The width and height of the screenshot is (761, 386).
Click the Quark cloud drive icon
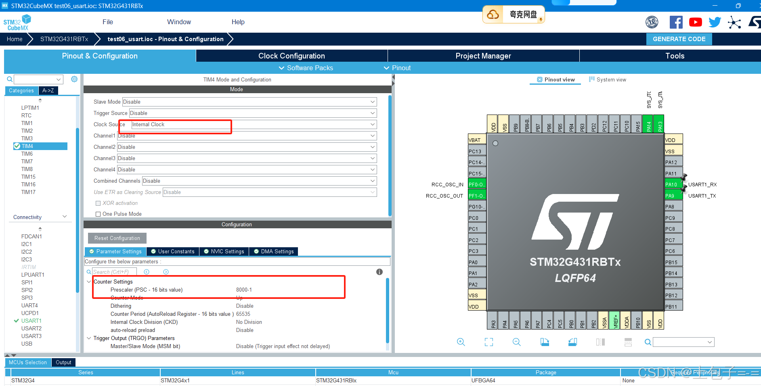point(493,15)
